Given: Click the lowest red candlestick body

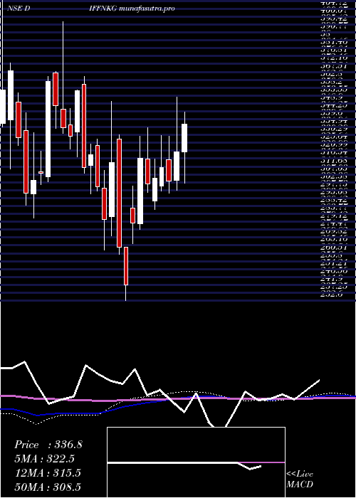Looking at the screenshot, I should (x=126, y=266).
